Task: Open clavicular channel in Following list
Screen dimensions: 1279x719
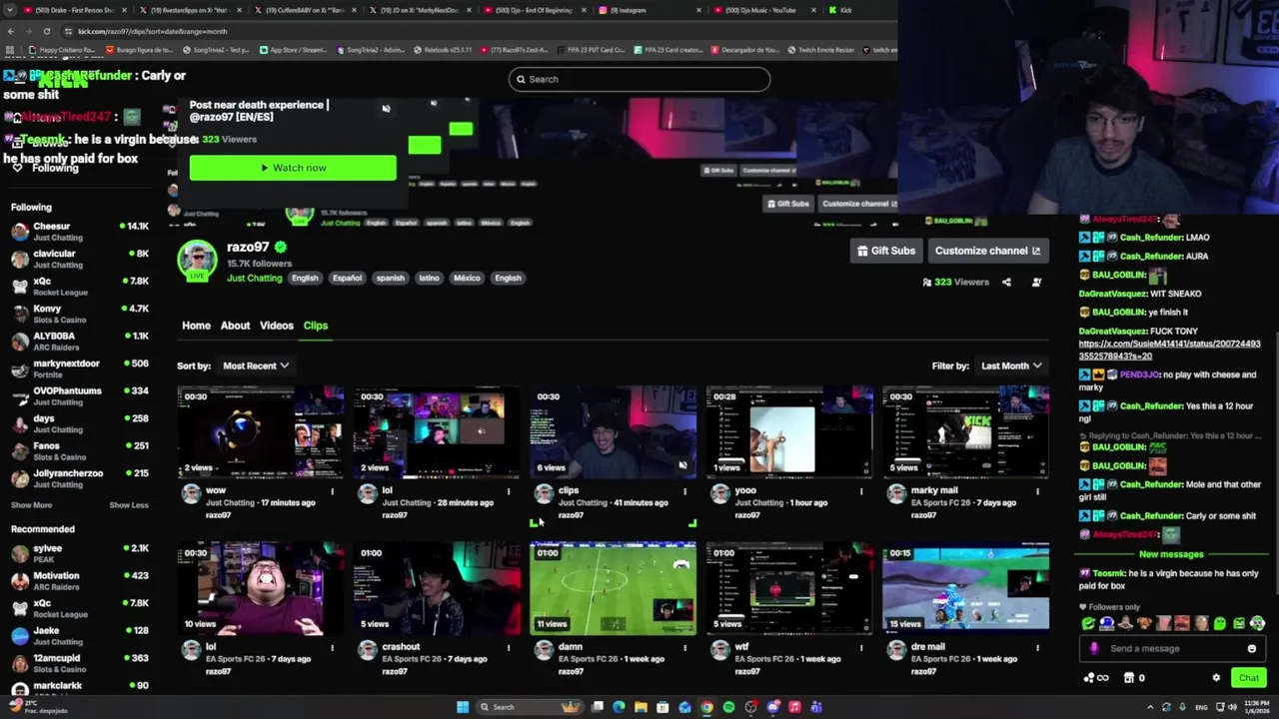Action: pos(80,259)
